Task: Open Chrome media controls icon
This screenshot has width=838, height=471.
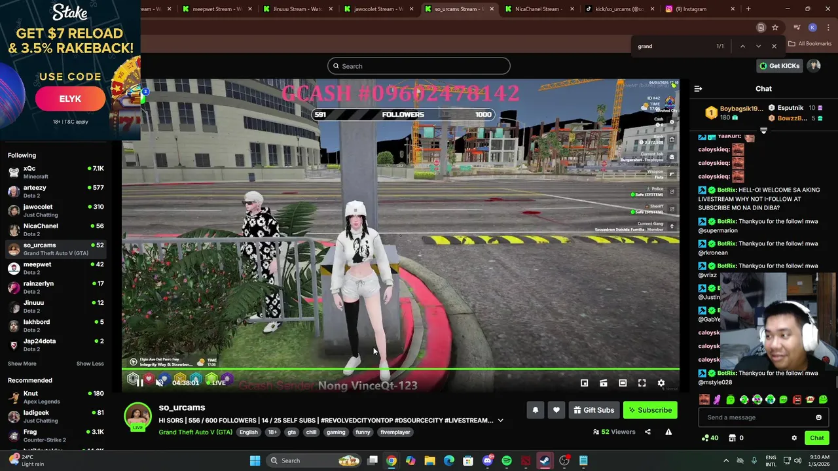Action: (x=797, y=27)
